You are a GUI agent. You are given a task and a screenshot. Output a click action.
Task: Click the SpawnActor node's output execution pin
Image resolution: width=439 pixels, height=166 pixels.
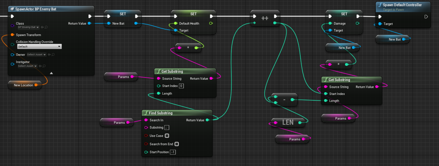click(89, 16)
